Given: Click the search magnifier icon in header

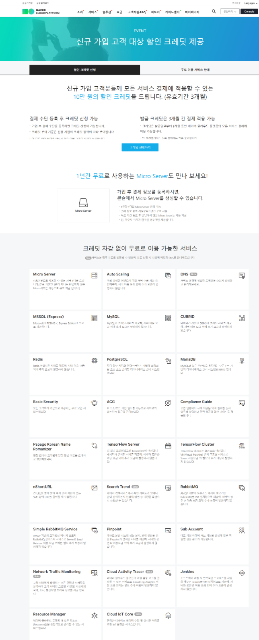Looking at the screenshot, I should tap(214, 11).
